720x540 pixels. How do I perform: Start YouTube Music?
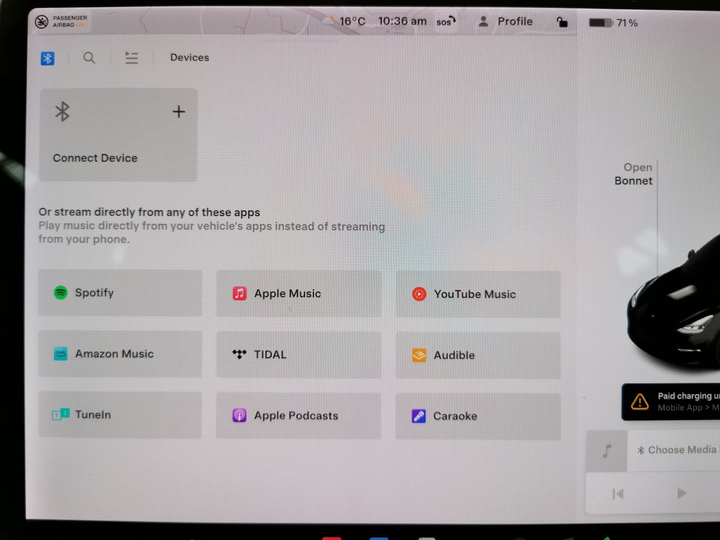478,294
